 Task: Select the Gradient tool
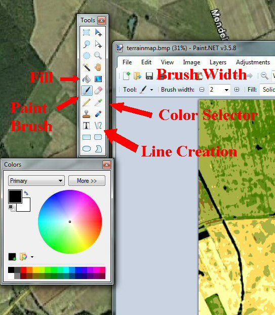pyautogui.click(x=98, y=79)
